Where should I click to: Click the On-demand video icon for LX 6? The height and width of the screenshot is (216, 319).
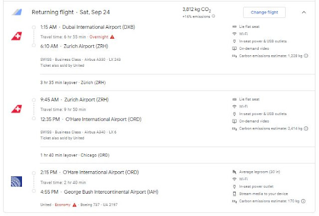click(x=234, y=121)
